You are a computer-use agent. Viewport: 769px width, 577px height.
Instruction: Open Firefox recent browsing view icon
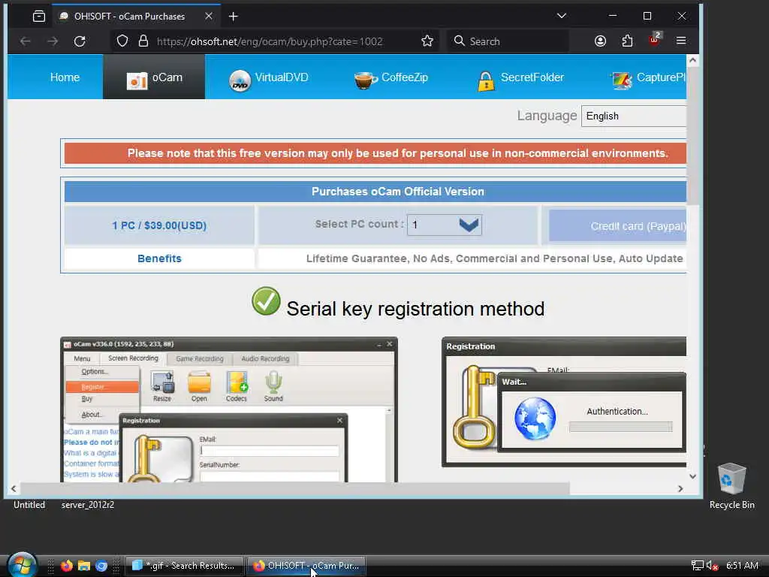pyautogui.click(x=39, y=17)
